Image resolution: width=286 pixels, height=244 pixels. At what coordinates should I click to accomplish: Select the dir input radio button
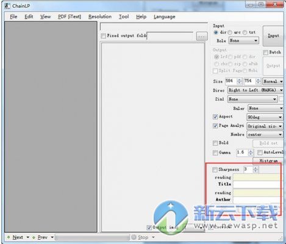[x=216, y=32]
